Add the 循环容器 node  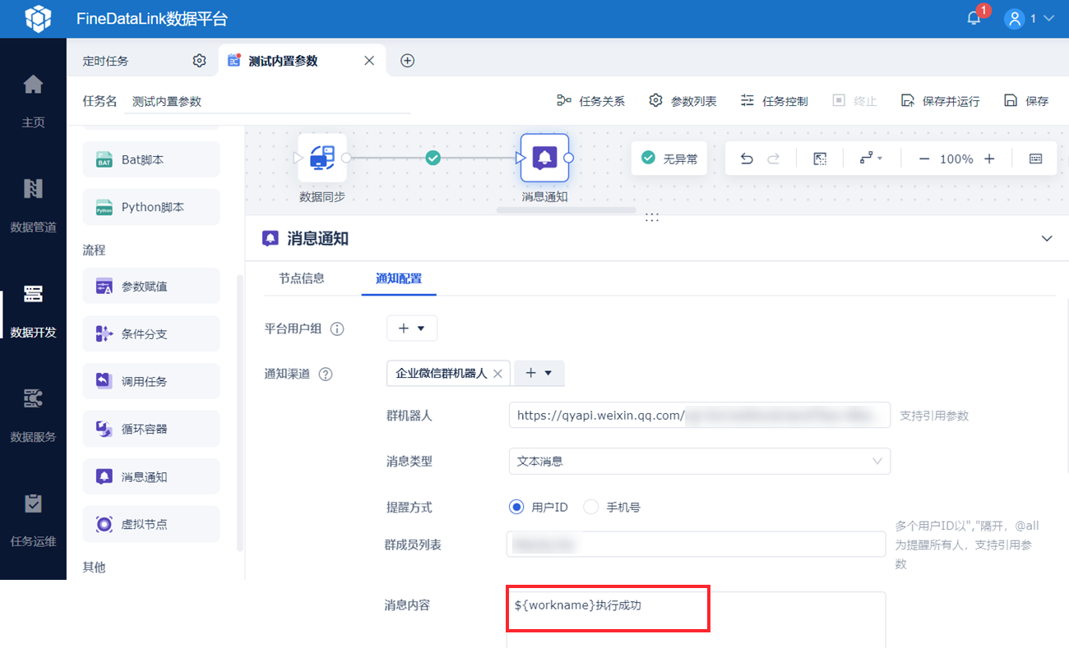click(x=151, y=429)
